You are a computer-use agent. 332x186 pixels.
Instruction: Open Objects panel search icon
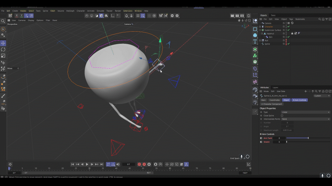(320, 19)
